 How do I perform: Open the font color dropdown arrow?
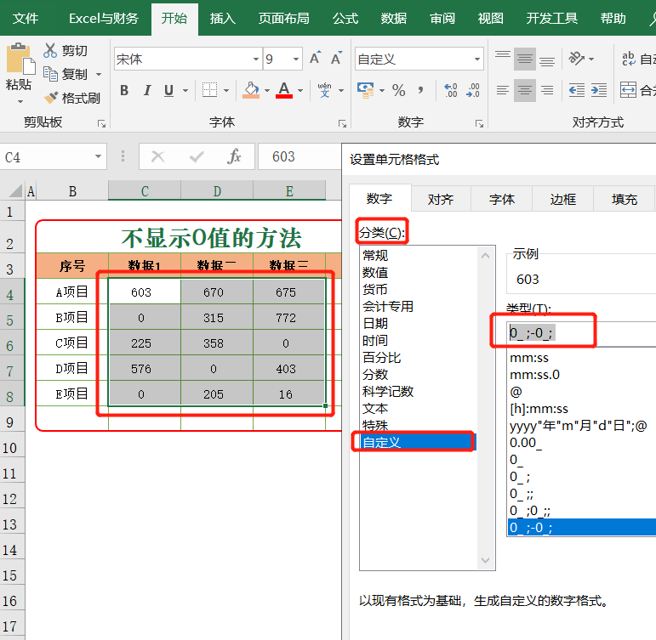point(300,90)
